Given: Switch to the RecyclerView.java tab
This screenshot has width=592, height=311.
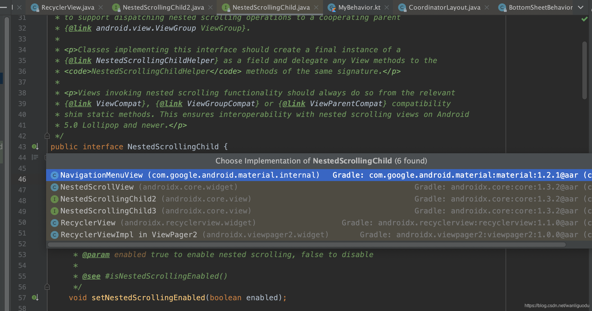Looking at the screenshot, I should pos(68,7).
